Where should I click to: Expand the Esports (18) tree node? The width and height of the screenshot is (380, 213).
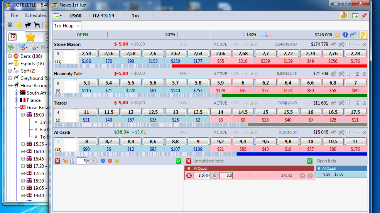10,64
